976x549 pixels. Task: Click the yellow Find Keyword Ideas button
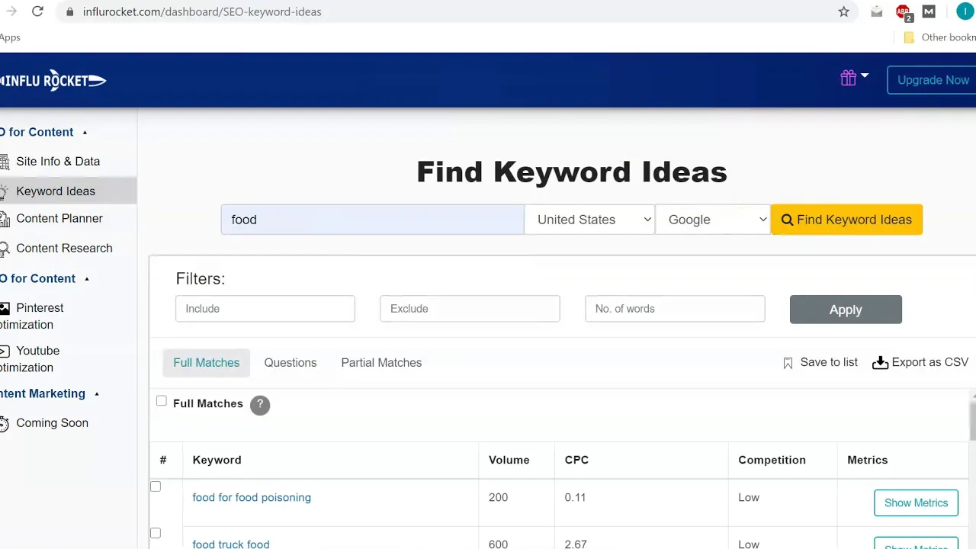click(x=846, y=220)
